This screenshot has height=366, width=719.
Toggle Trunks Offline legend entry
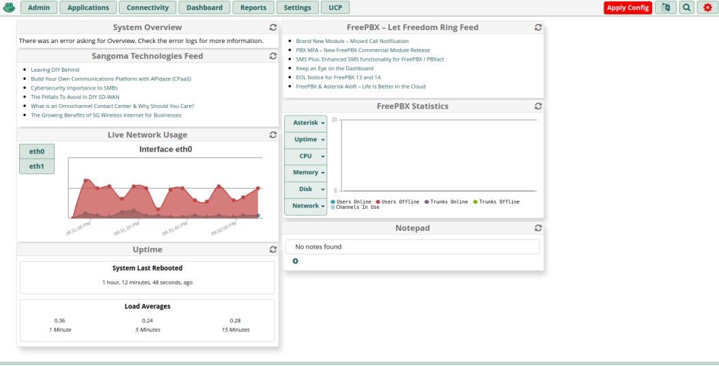click(498, 202)
